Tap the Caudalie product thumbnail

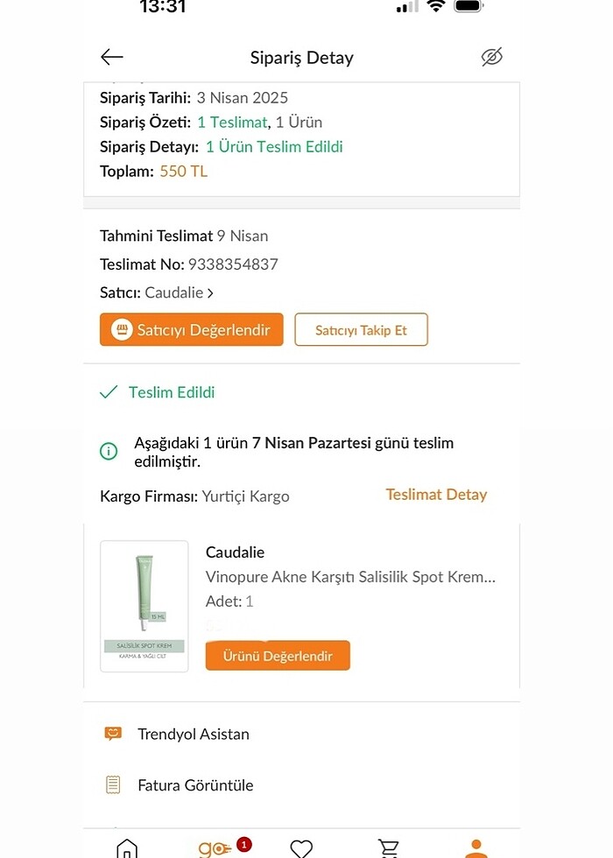click(x=144, y=606)
